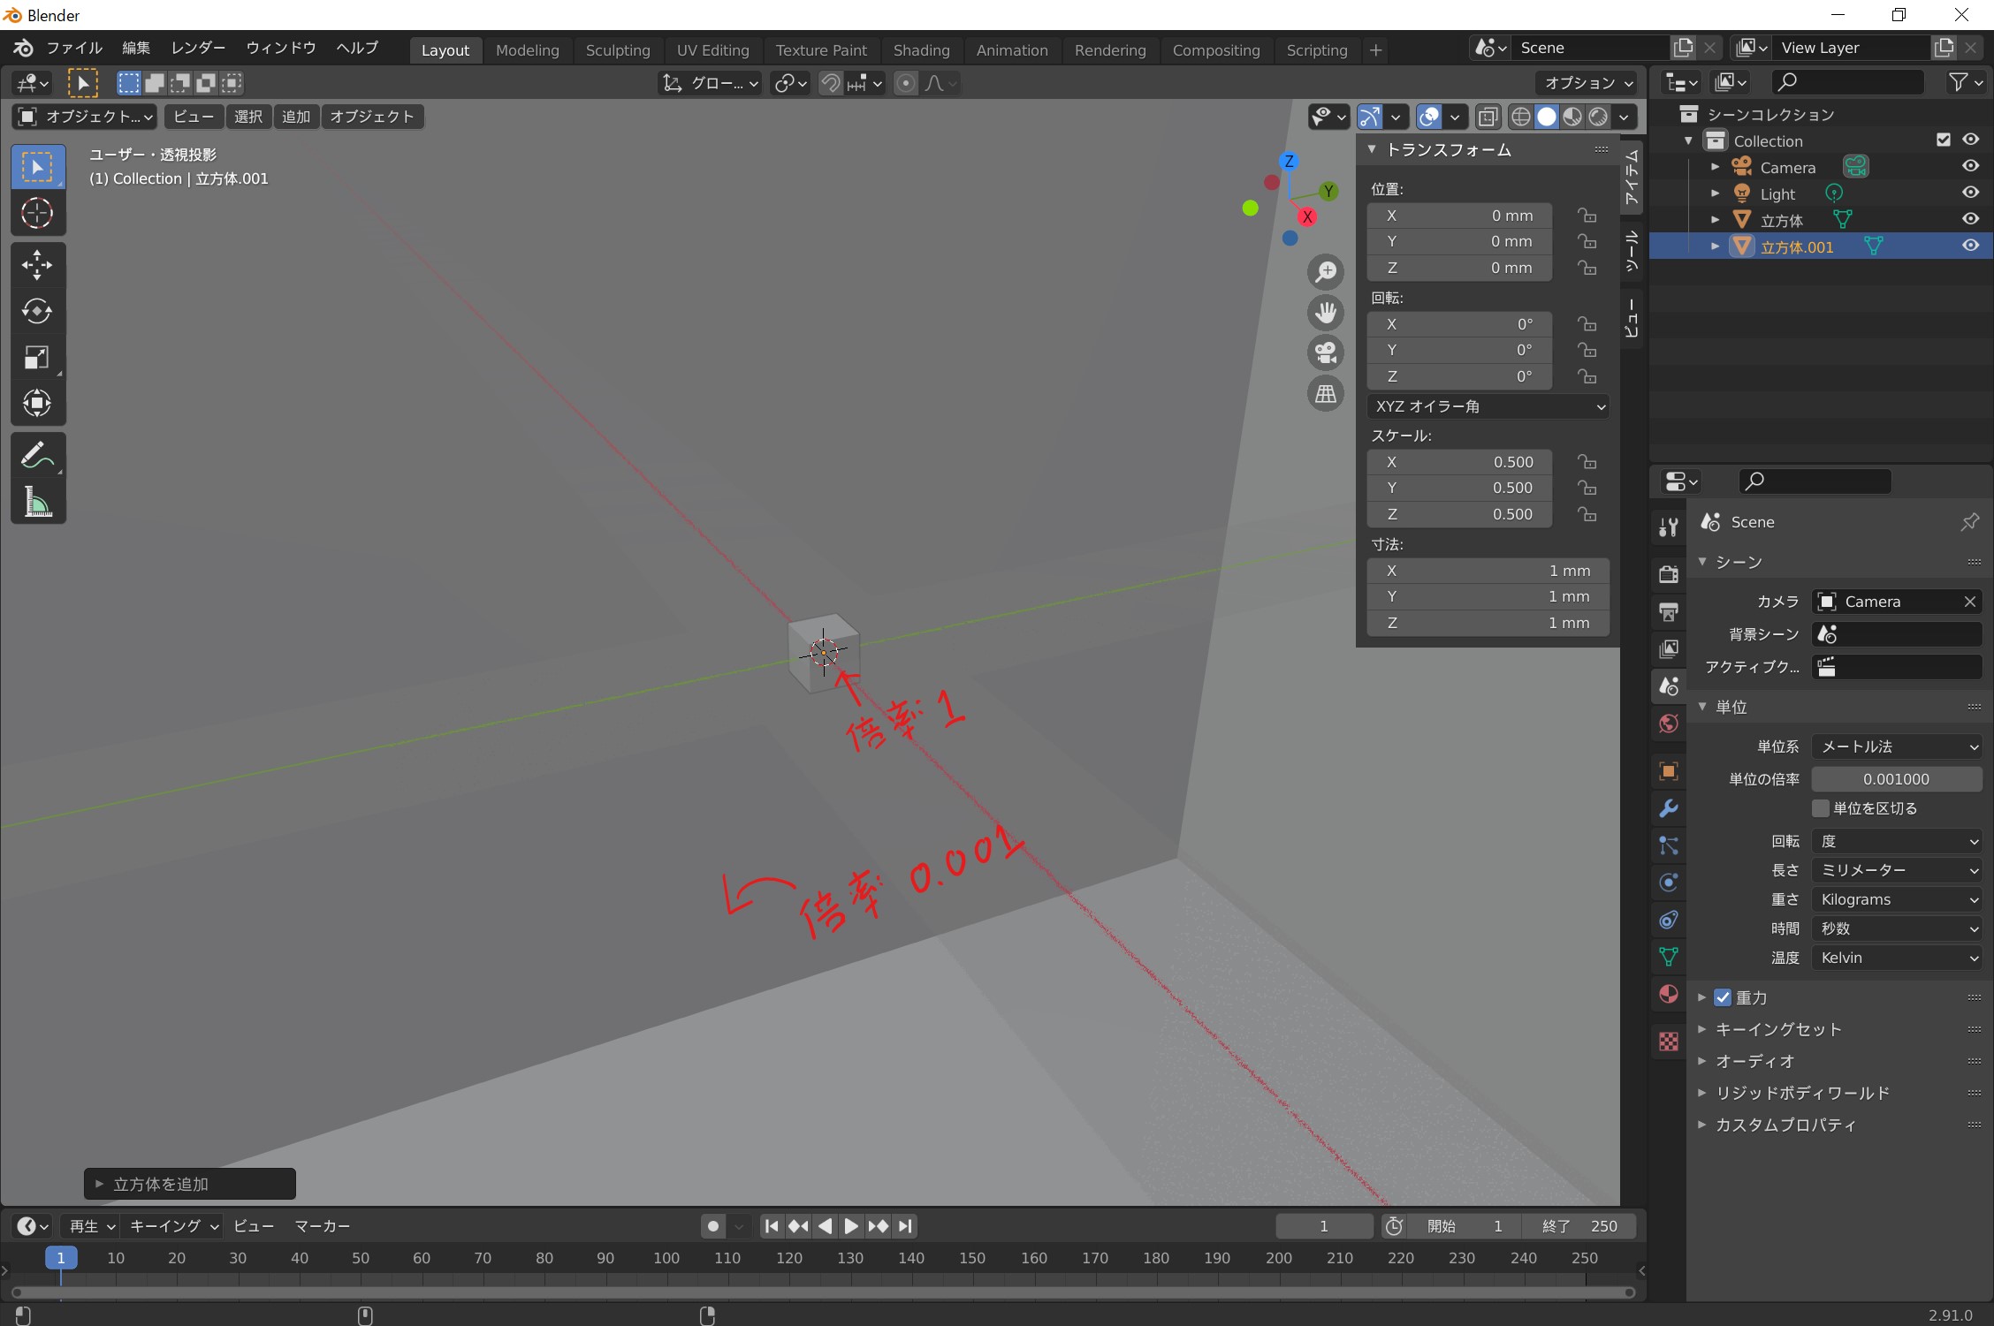The image size is (1994, 1326).
Task: Toggle camera view in viewport
Action: (1326, 352)
